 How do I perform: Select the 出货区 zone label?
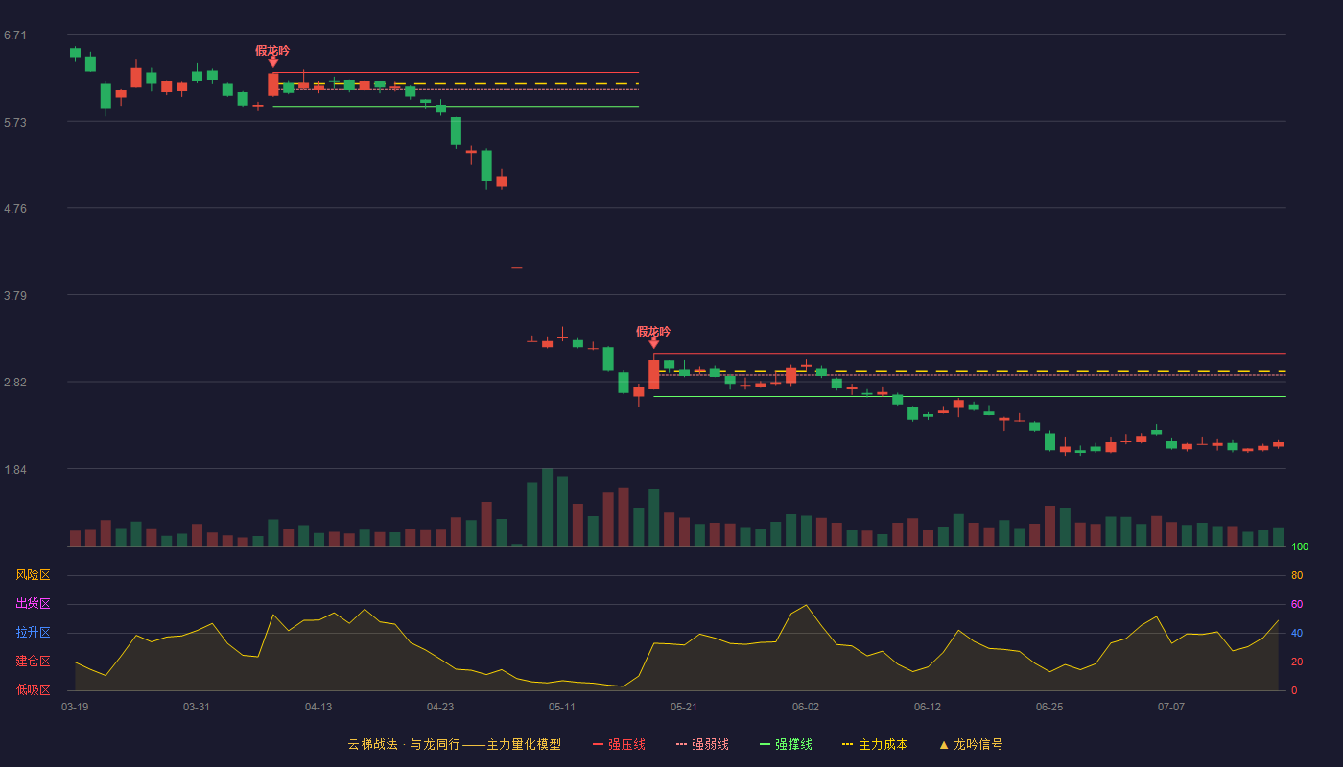(x=33, y=604)
